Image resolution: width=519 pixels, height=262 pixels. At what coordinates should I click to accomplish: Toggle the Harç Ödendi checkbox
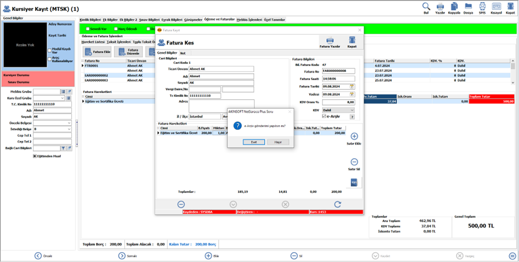point(116,29)
